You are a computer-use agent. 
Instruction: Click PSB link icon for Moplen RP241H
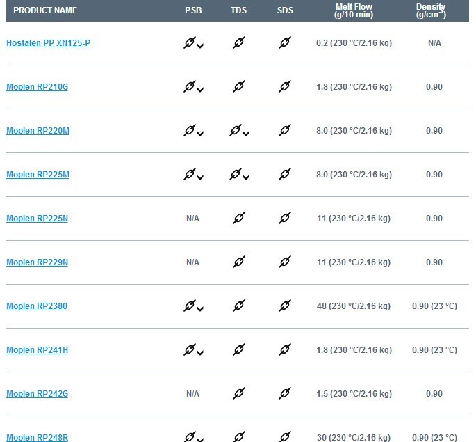click(190, 349)
